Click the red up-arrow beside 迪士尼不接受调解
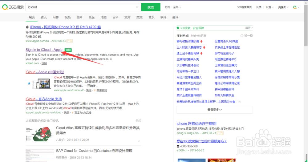 click(x=201, y=53)
